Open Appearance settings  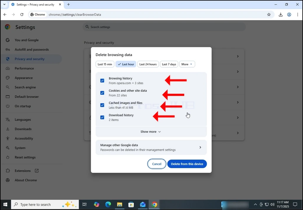click(x=24, y=78)
